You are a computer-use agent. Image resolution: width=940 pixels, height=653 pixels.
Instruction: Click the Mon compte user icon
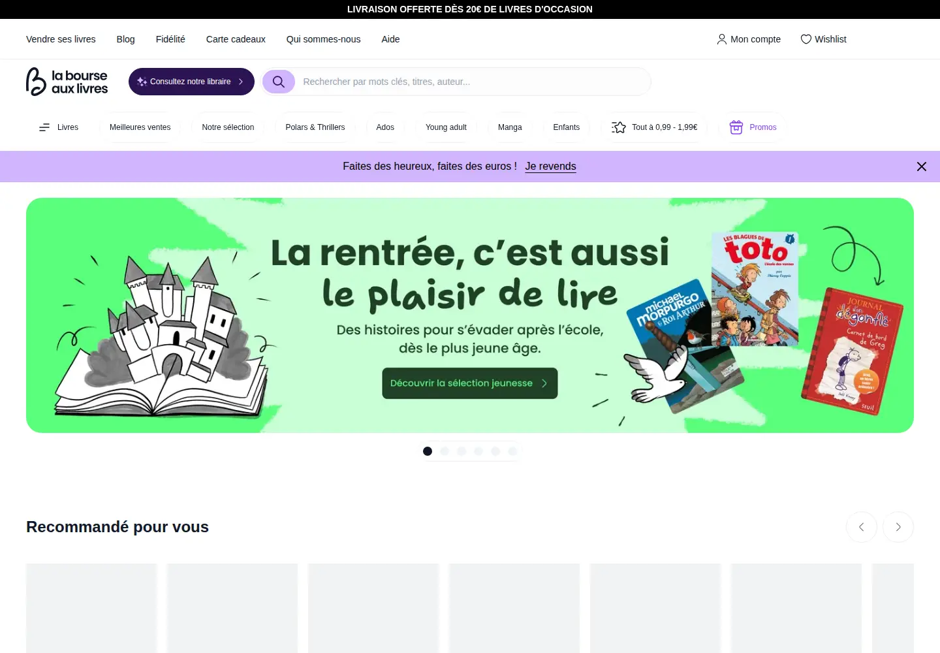click(722, 39)
